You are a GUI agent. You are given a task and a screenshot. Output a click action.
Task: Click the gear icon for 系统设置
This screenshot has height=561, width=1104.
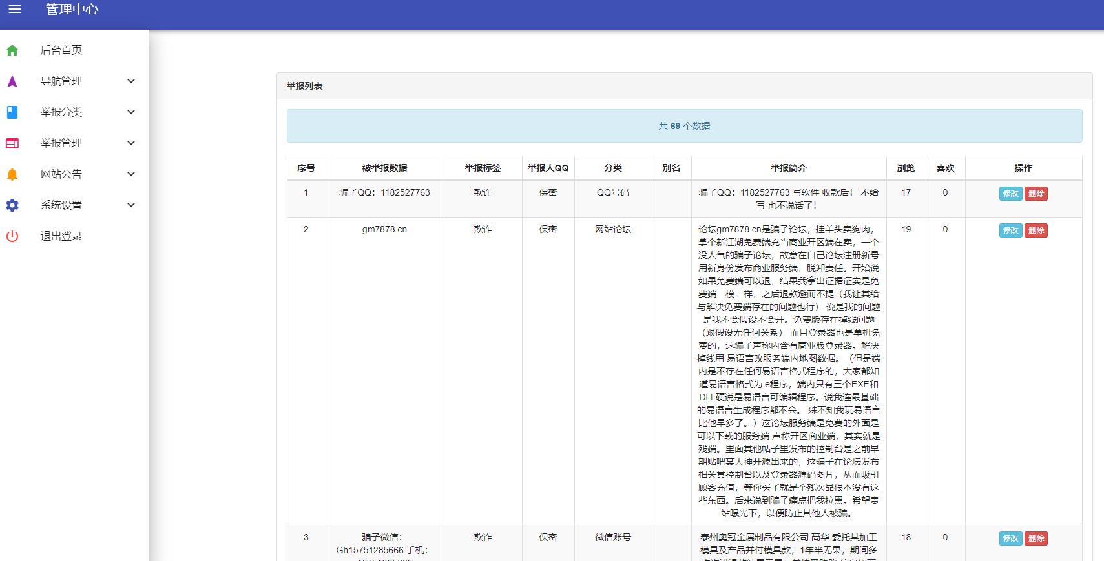[12, 205]
